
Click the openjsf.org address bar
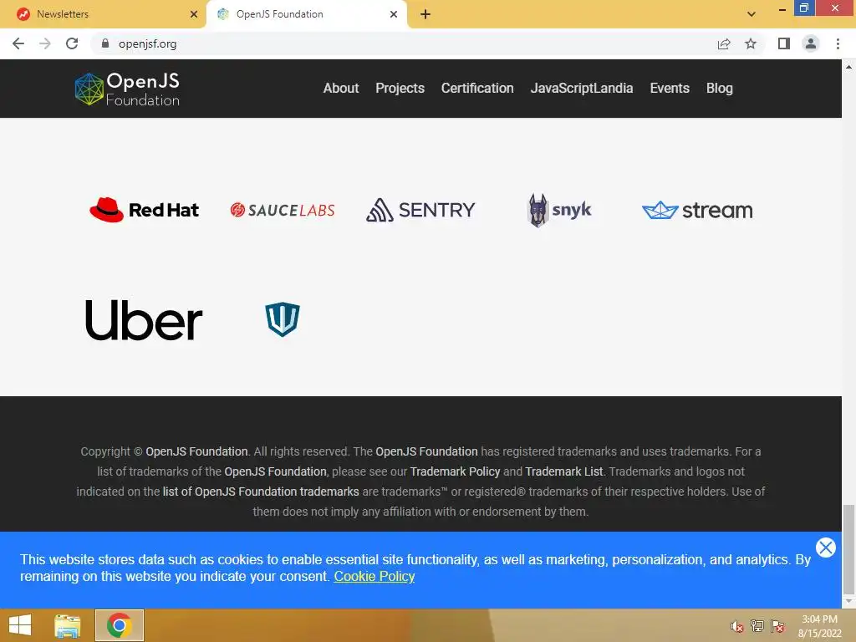pos(404,43)
